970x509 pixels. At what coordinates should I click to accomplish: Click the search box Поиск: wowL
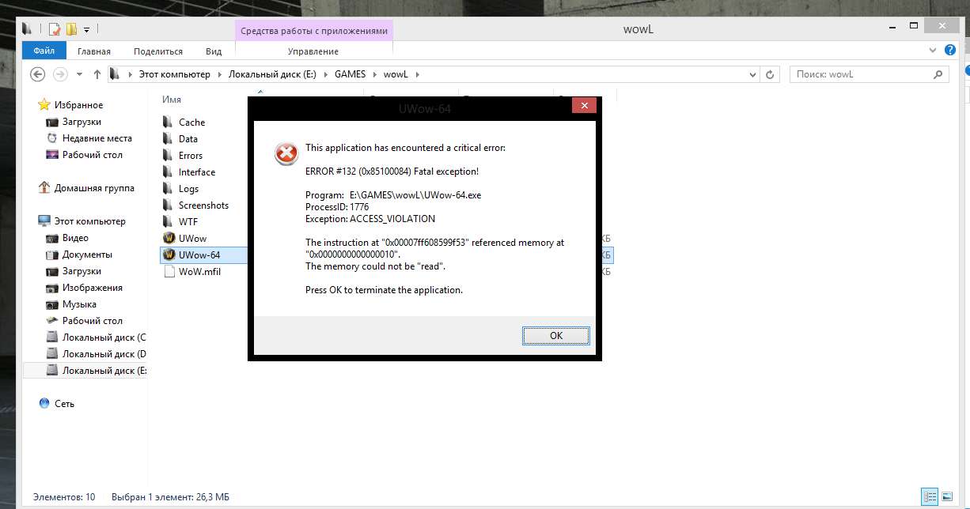tap(862, 74)
